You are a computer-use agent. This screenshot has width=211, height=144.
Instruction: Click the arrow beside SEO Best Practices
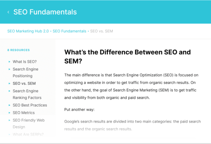click(9, 105)
